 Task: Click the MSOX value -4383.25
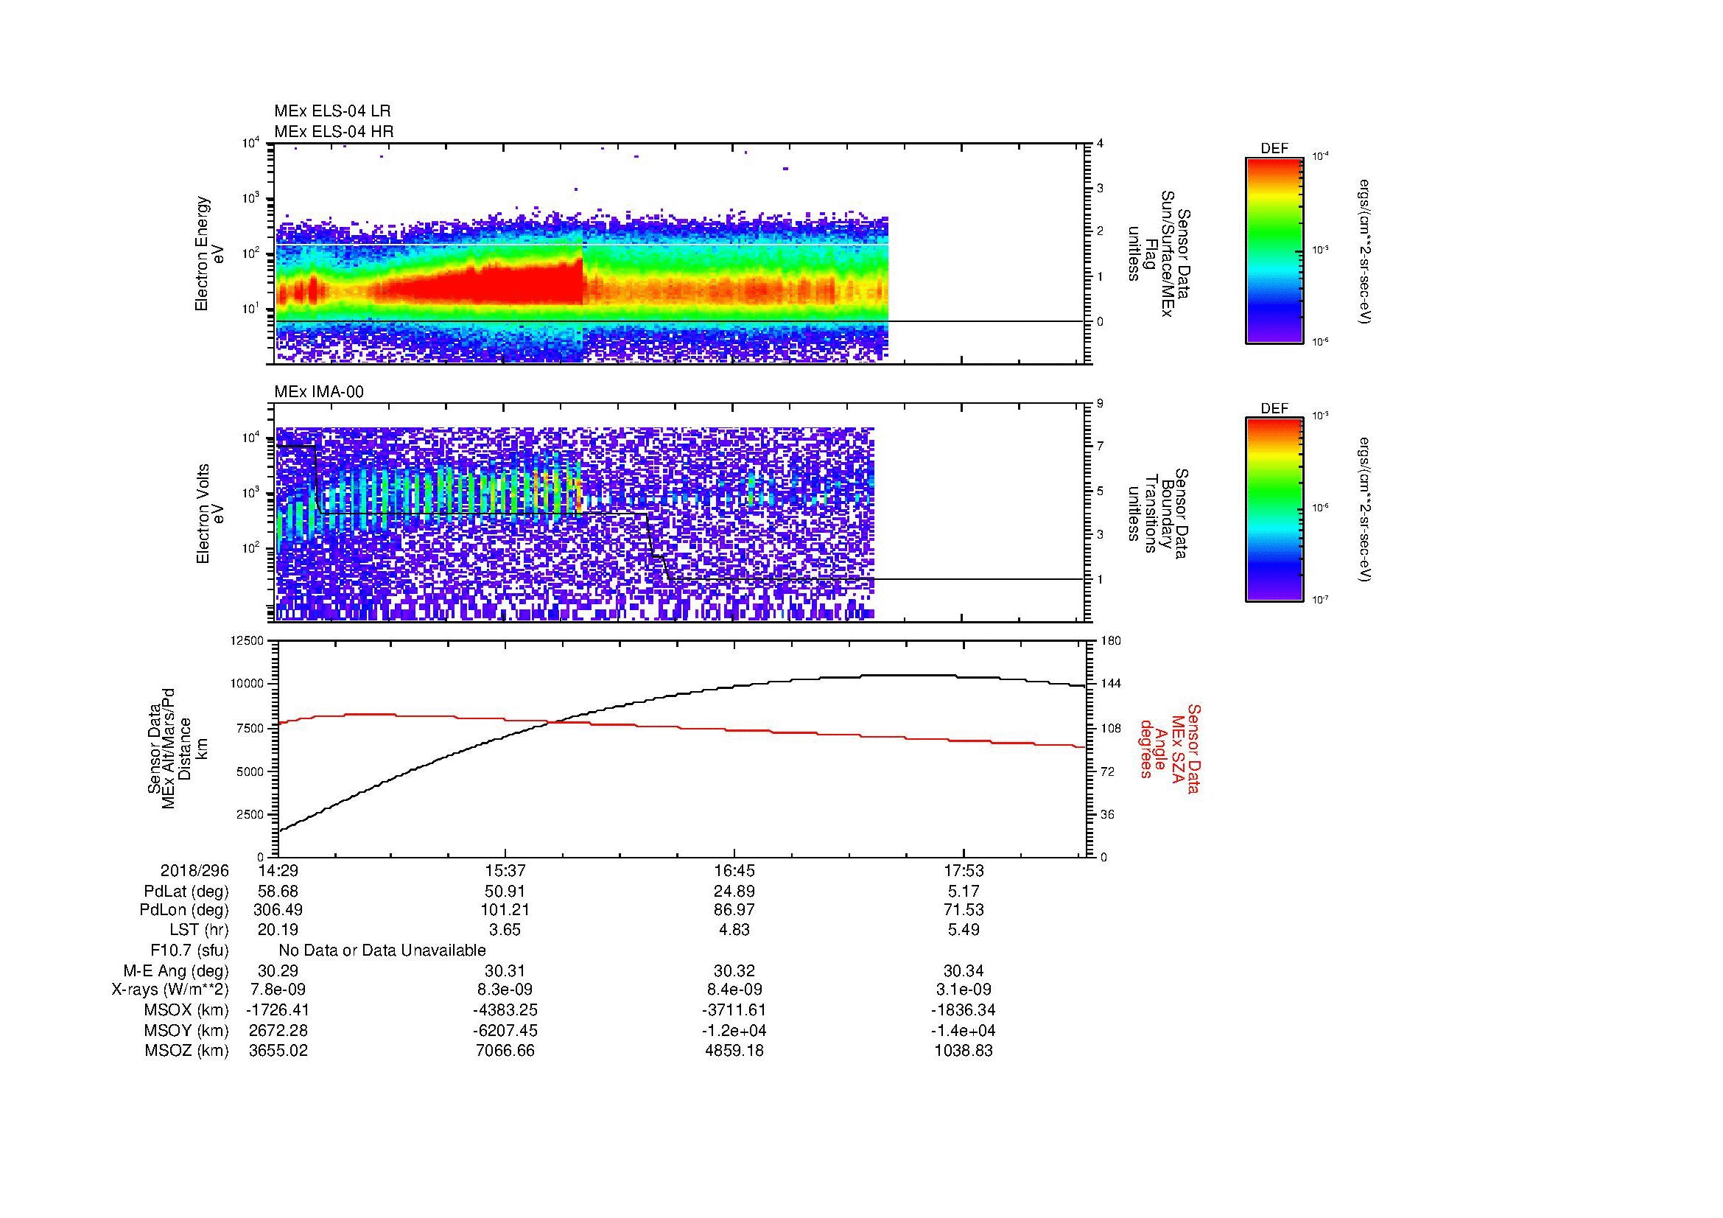[505, 1010]
